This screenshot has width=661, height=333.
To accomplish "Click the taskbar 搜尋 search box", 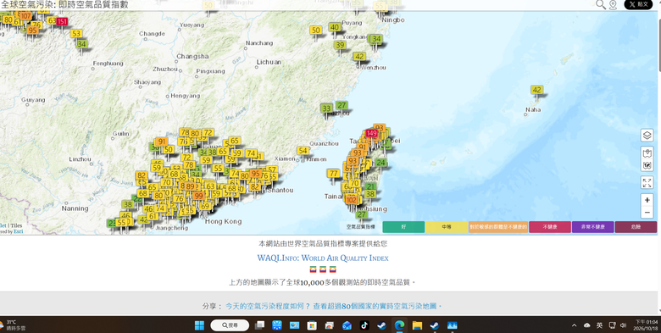I will click(x=230, y=325).
